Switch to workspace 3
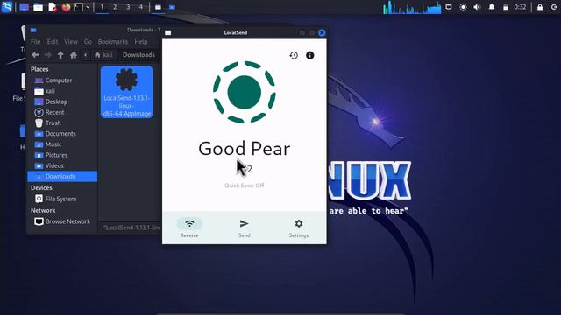This screenshot has width=561, height=315. pos(128,7)
